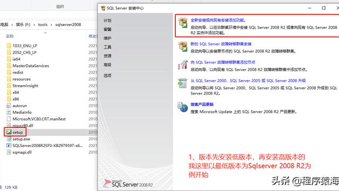This screenshot has width=339, height=191.
Task: Click the Microsoft.VC80.CRT.manifest file icon
Action: click(x=8, y=119)
